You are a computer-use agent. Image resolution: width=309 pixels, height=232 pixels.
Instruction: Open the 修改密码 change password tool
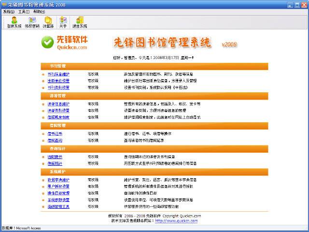tap(32, 22)
